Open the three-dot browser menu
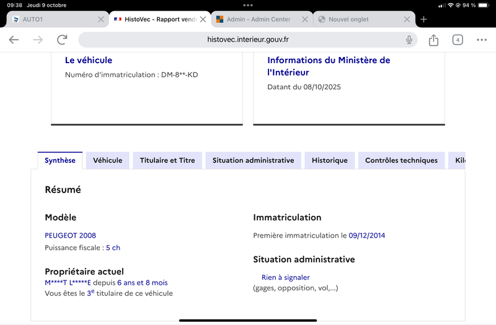Viewport: 496px width, 325px height. coord(482,40)
